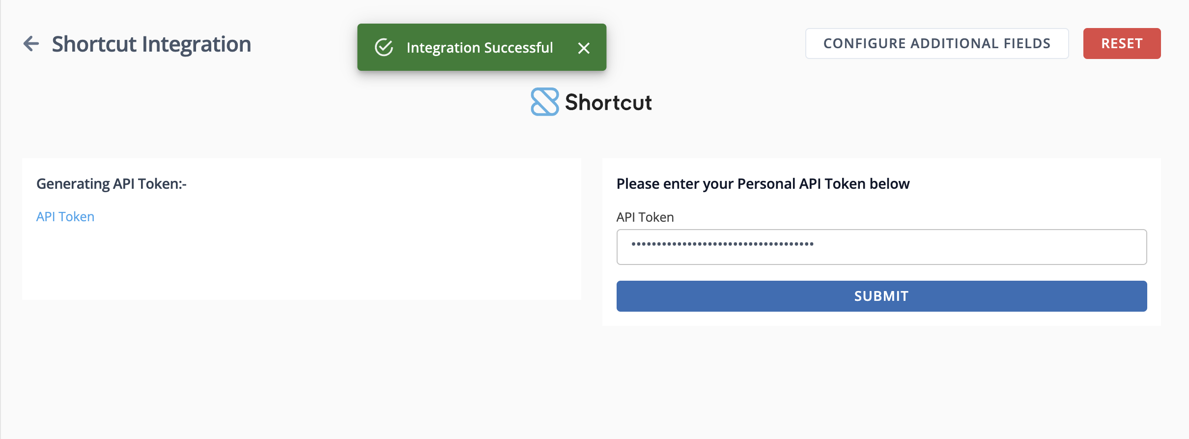
Task: Open Configure Additional Fields
Action: (x=937, y=43)
